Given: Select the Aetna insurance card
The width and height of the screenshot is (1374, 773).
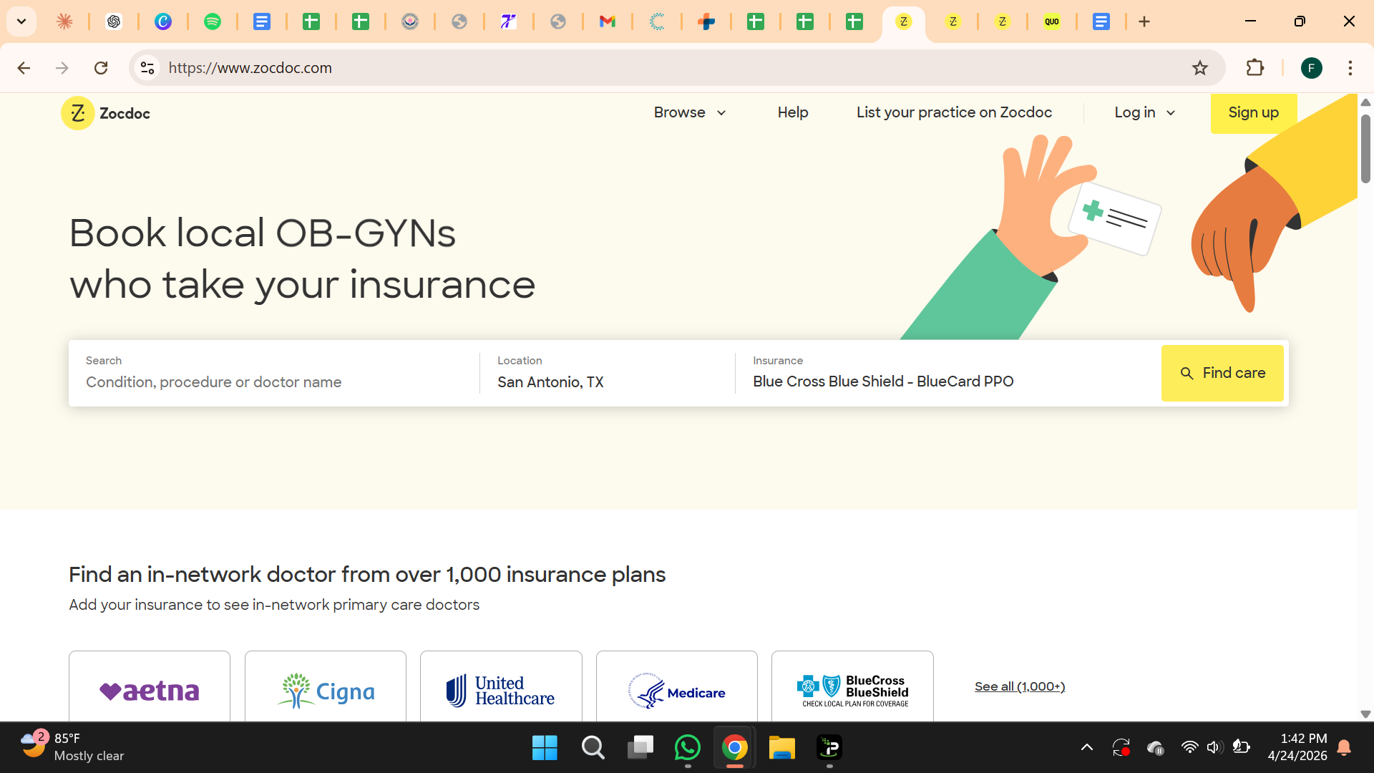Looking at the screenshot, I should 150,686.
